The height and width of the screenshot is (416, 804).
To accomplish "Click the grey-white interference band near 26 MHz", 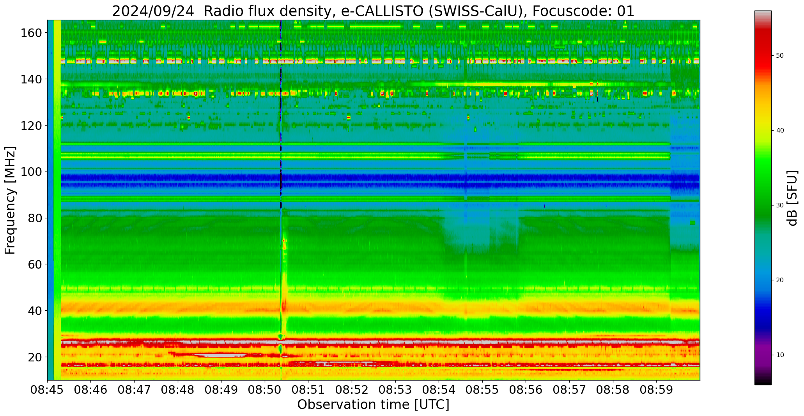I will tap(380, 342).
